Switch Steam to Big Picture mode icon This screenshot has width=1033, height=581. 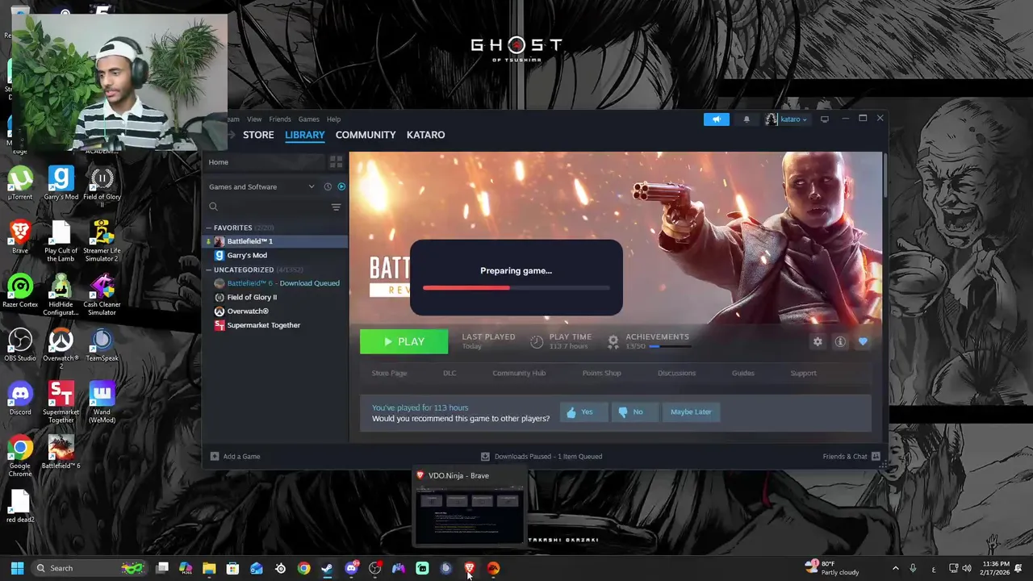point(824,119)
